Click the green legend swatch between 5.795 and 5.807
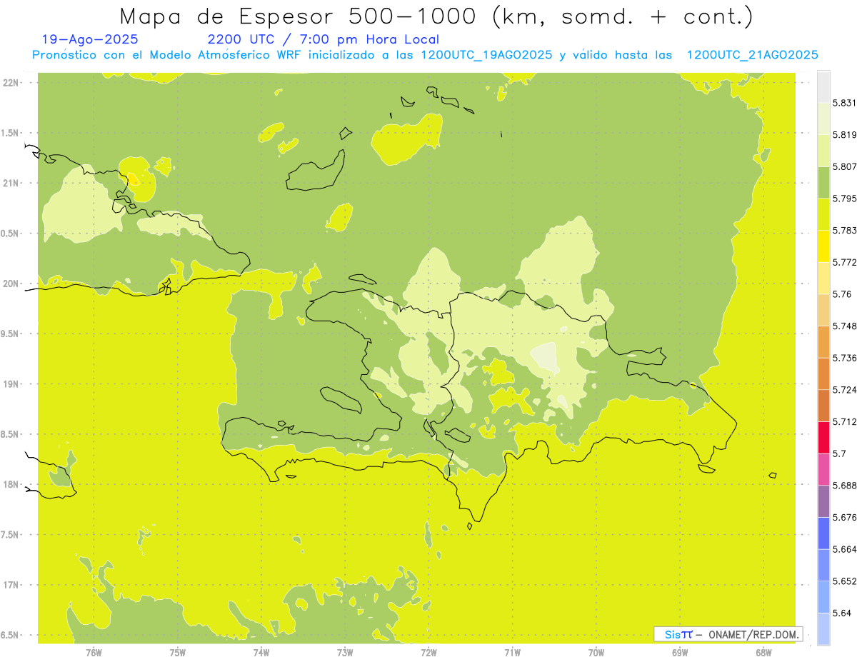857x662 pixels. [x=823, y=182]
